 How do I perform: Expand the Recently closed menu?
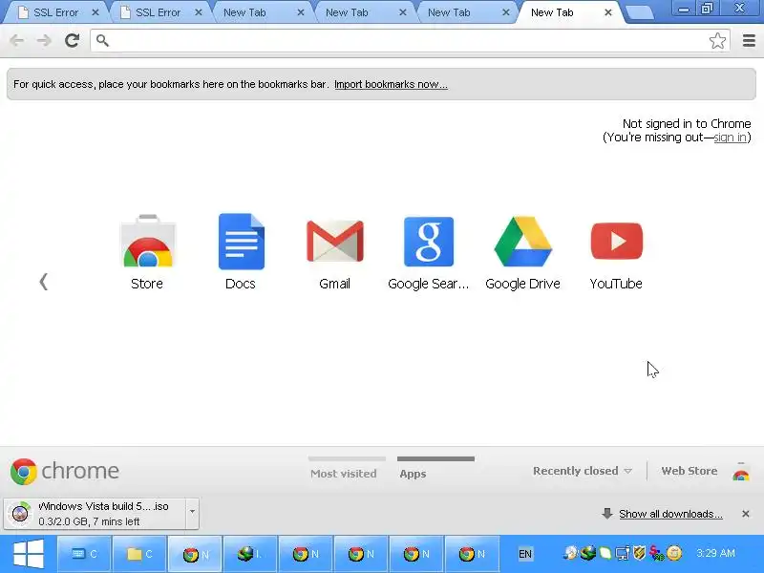tap(583, 471)
